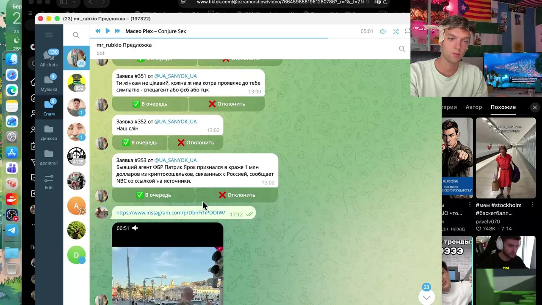Open Notes from the Dock
This screenshot has height=305, width=542.
[11, 106]
